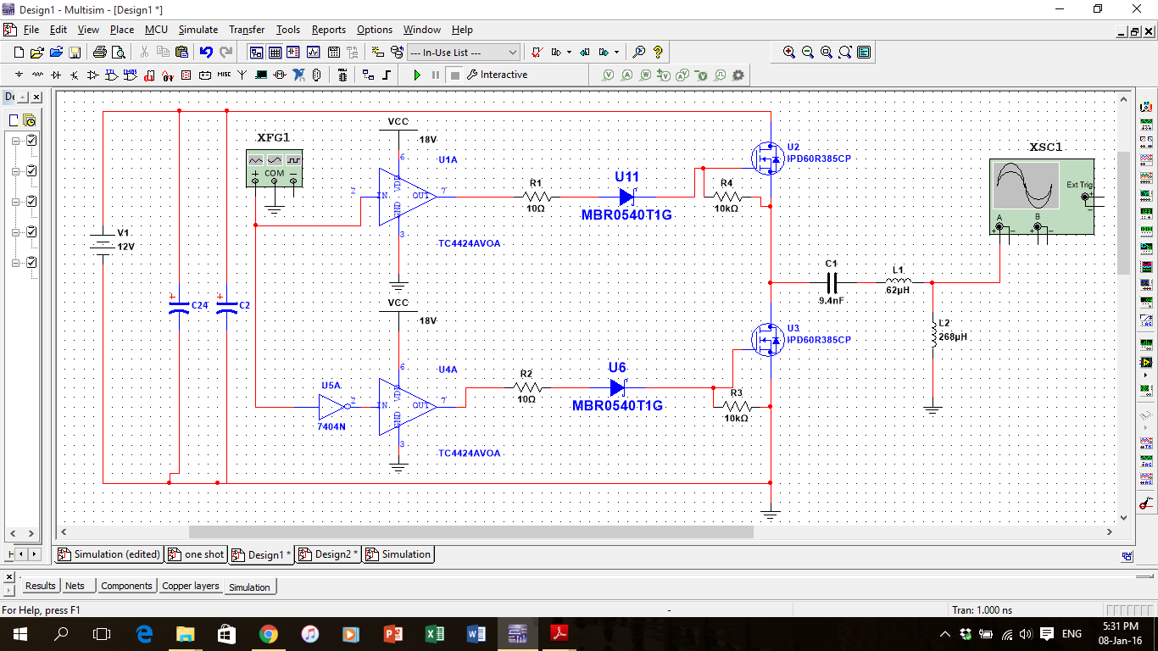
Task: Open the Reports menu
Action: coord(328,30)
